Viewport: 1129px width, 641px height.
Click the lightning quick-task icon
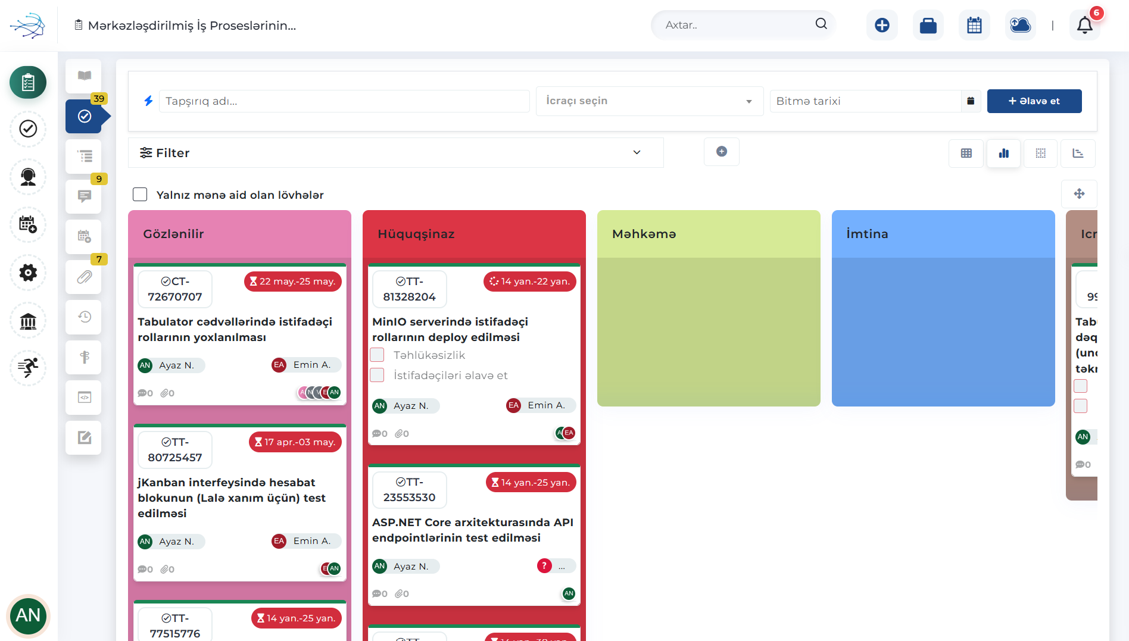[x=148, y=101]
